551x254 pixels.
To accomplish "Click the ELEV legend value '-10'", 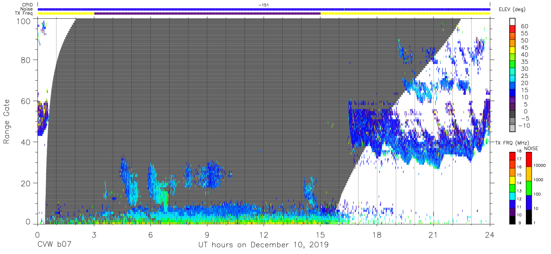I will 525,125.
